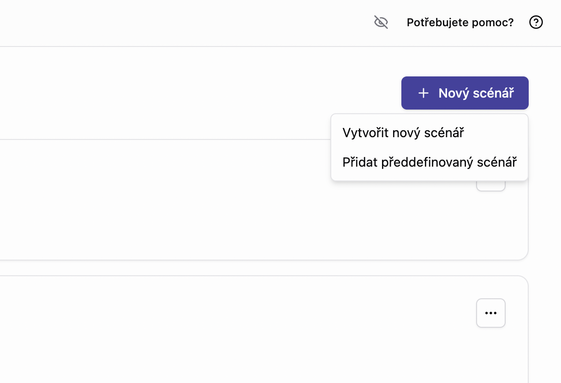Select Přidat předdefinovaný scénář menu entry
The width and height of the screenshot is (561, 383).
tap(430, 162)
